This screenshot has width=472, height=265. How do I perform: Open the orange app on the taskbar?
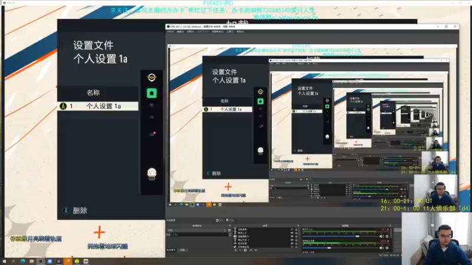68,261
